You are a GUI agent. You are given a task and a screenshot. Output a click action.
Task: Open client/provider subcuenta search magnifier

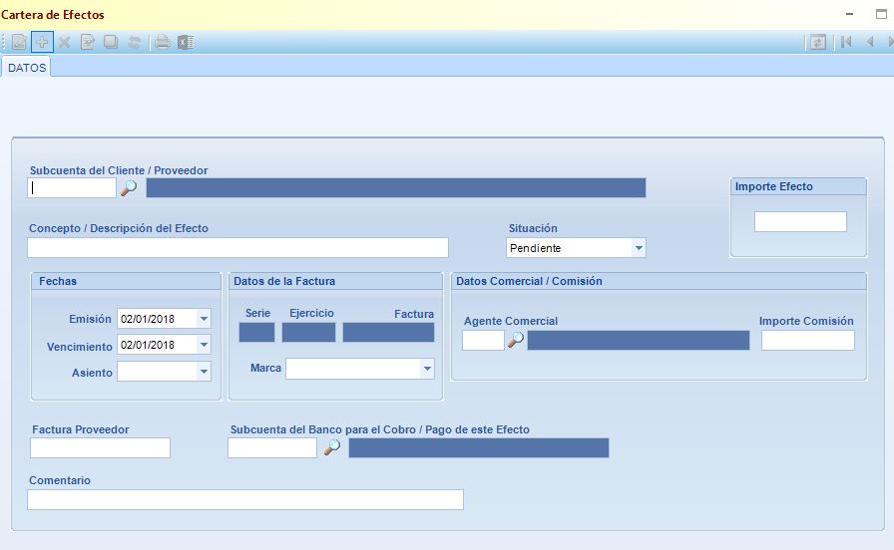129,188
